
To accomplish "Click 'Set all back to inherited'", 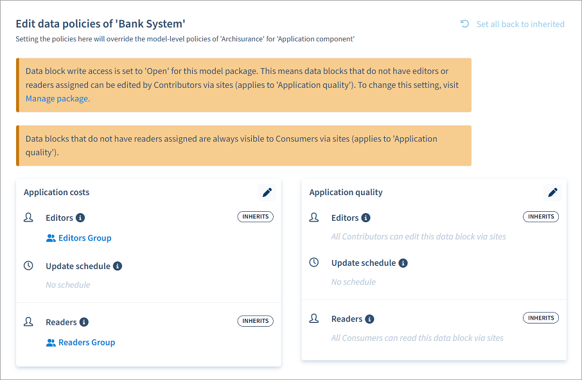I will pyautogui.click(x=520, y=24).
